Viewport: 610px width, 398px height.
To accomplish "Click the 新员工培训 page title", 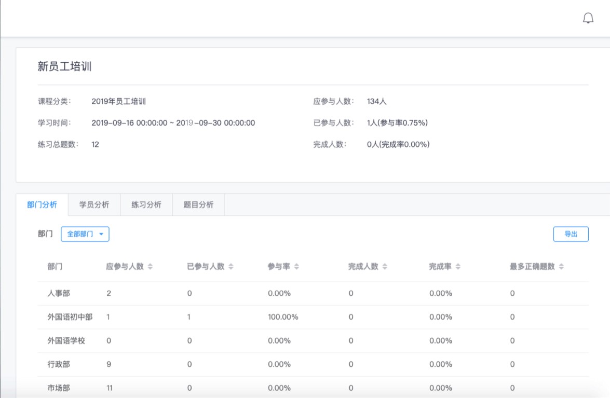I will pyautogui.click(x=64, y=66).
